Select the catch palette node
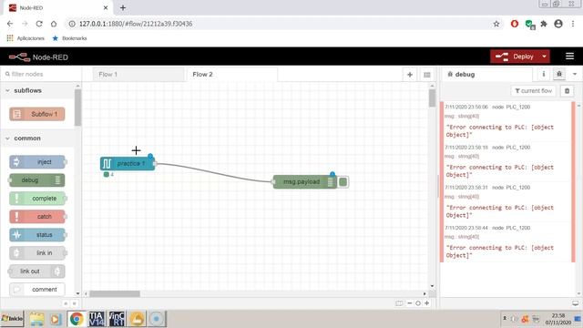Image resolution: width=583 pixels, height=328 pixels. tap(37, 217)
